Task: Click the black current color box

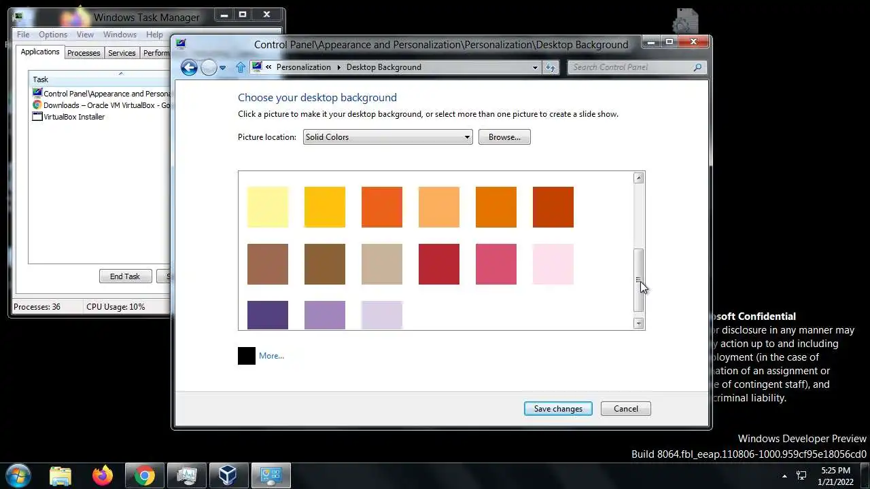Action: pyautogui.click(x=247, y=356)
